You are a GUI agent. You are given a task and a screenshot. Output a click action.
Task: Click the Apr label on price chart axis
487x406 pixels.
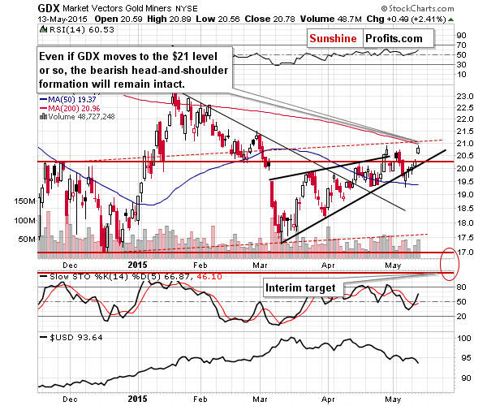328,265
